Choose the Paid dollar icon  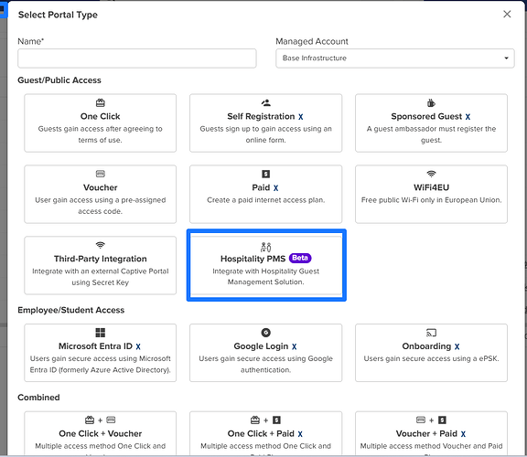coord(266,174)
